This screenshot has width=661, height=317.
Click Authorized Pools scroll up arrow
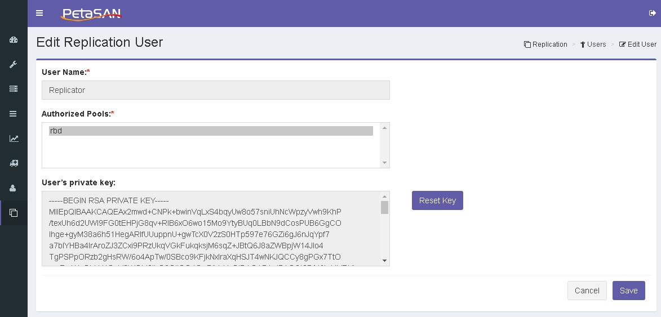click(384, 128)
